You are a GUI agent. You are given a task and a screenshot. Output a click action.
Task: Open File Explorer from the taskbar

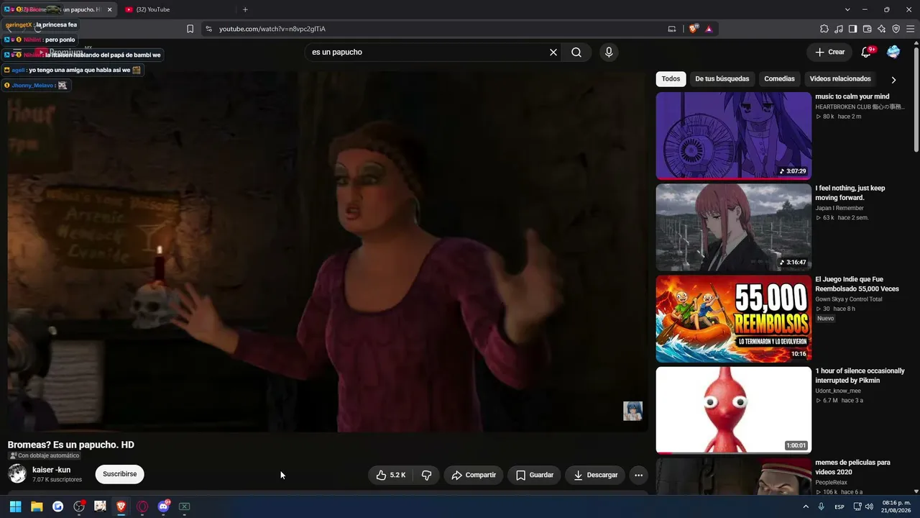(x=37, y=506)
